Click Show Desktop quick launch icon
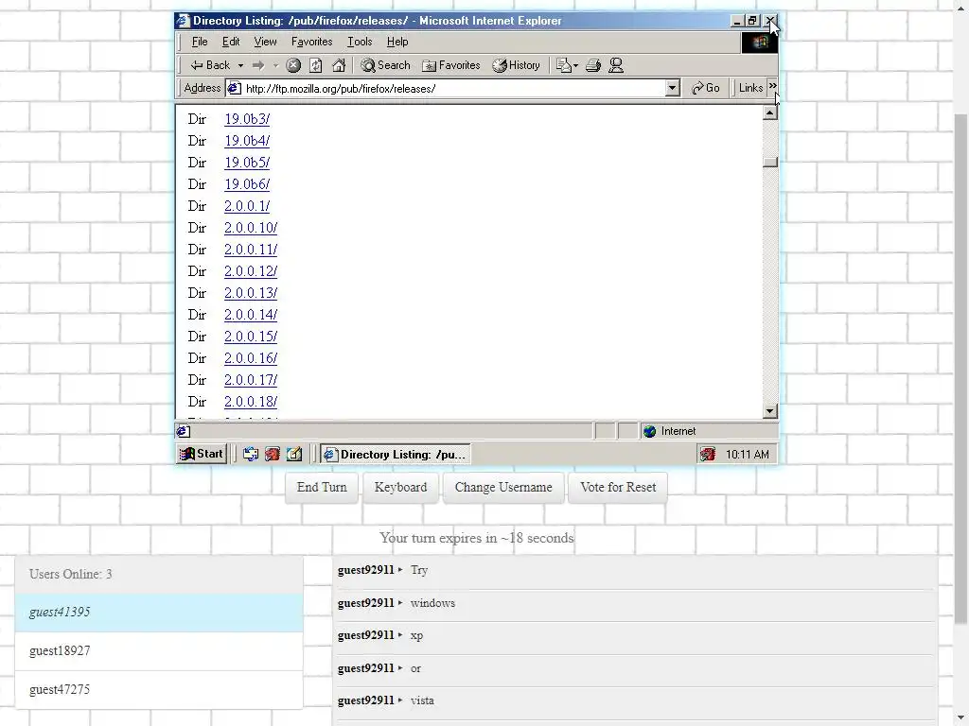The height and width of the screenshot is (726, 969). coord(250,455)
